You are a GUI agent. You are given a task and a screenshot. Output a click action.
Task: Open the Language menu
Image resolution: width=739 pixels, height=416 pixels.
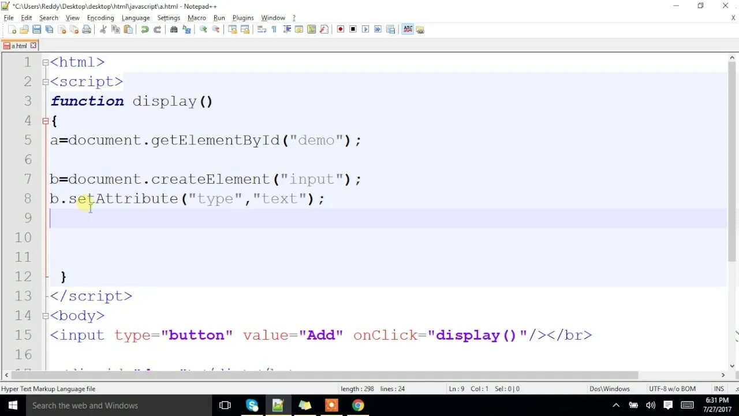click(136, 18)
